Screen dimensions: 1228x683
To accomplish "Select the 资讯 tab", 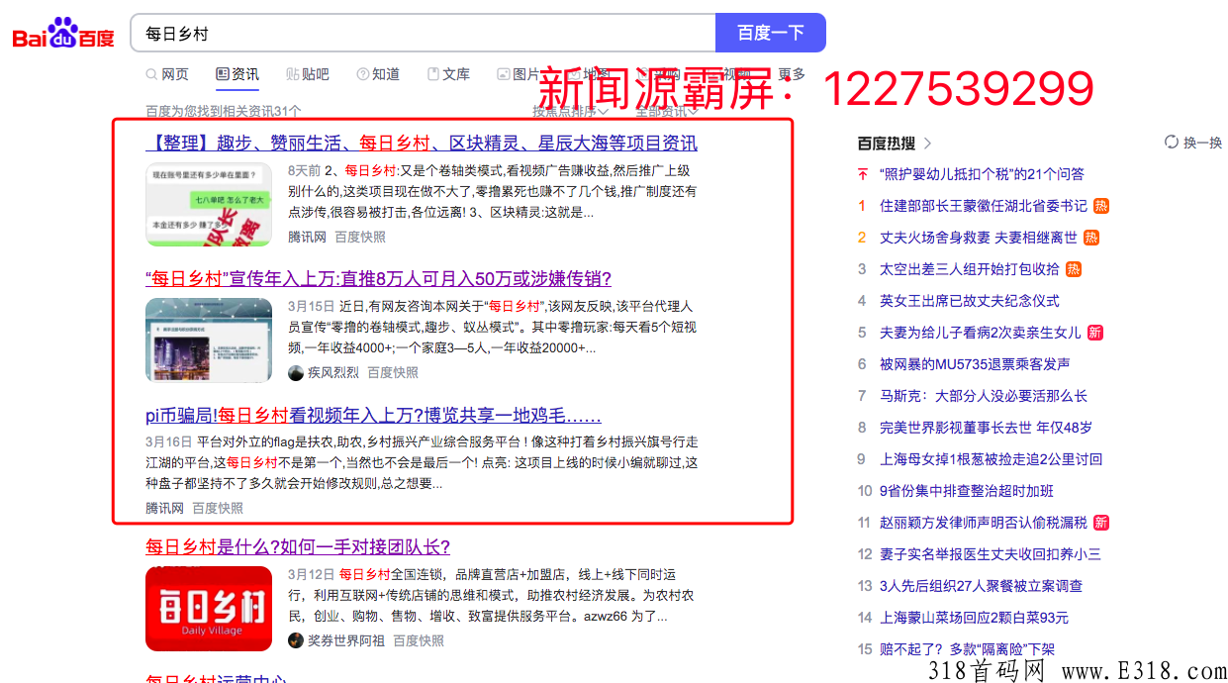I will [237, 74].
